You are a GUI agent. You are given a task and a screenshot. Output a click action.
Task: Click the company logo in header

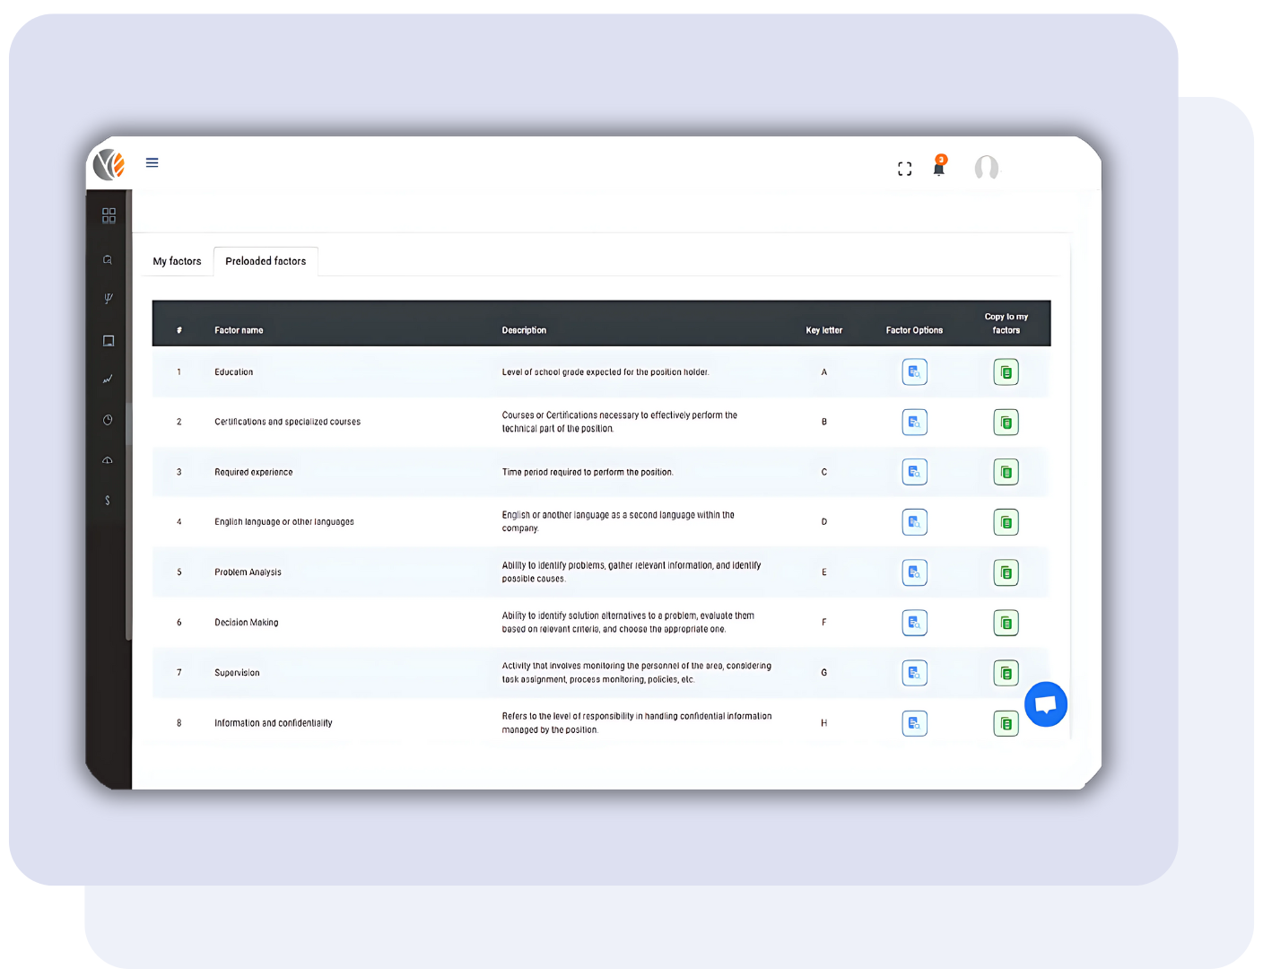[109, 164]
